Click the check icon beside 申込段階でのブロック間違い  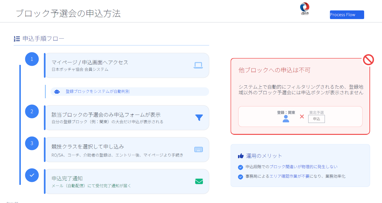[x=241, y=167]
